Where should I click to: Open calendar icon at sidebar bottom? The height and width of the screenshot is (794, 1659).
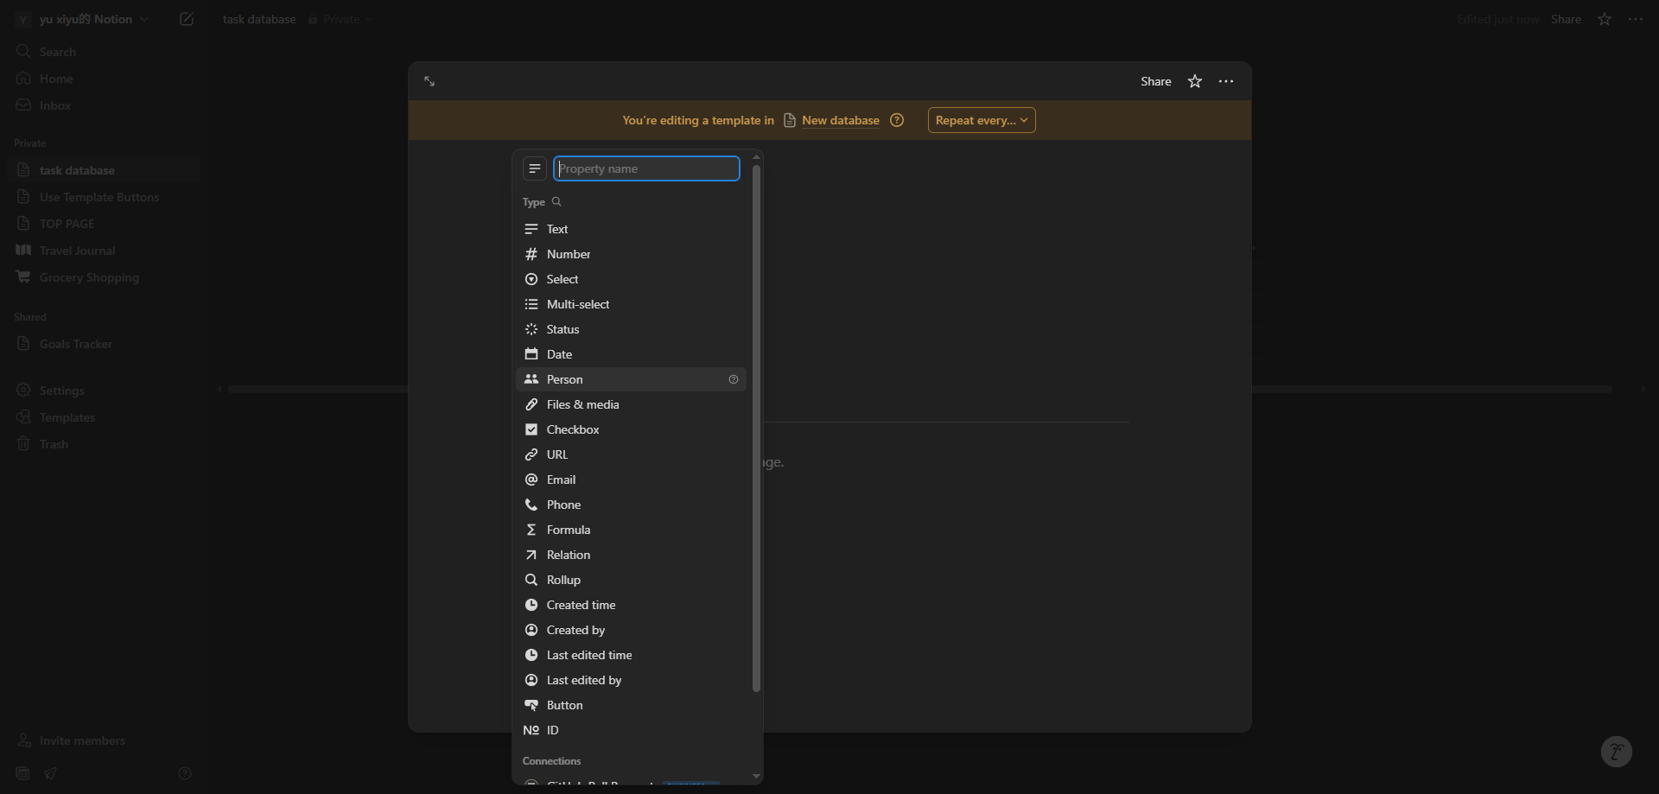click(23, 773)
